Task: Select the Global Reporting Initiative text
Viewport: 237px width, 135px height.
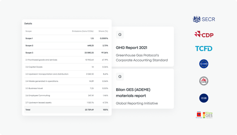Action: 137,103
